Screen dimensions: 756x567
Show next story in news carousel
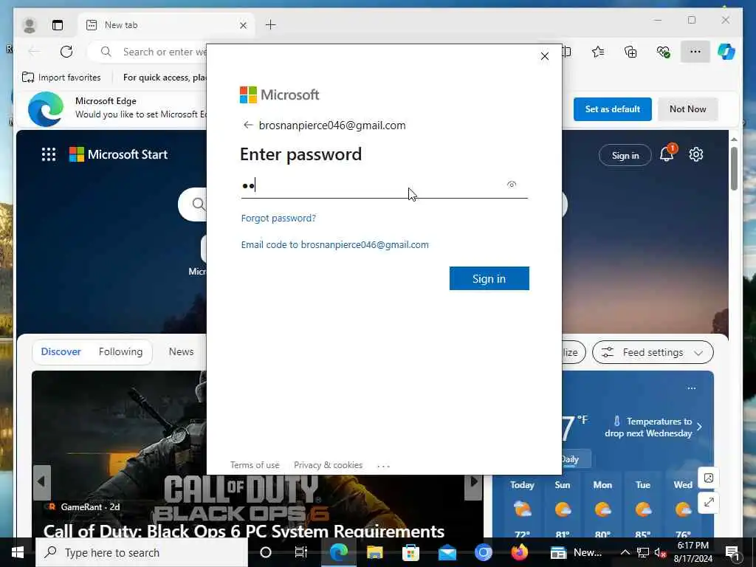[x=473, y=481]
